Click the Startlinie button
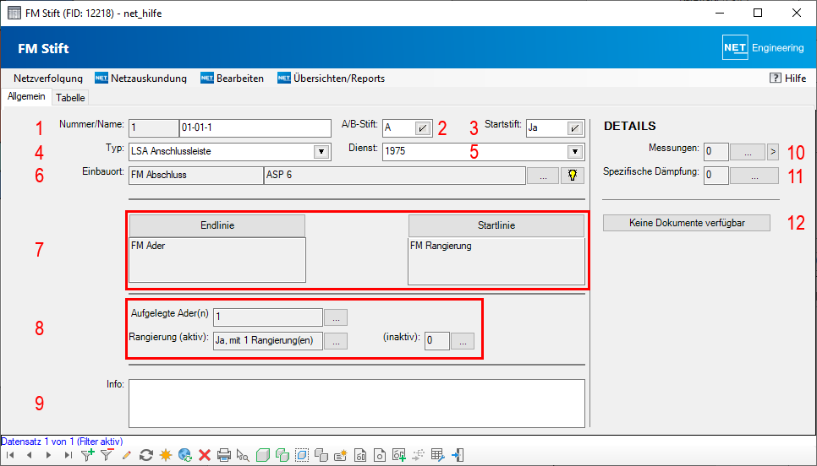This screenshot has height=466, width=817. point(496,225)
